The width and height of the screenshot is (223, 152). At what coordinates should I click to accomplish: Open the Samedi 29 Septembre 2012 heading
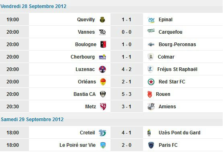click(32, 120)
